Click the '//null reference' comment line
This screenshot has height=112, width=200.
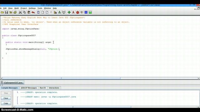tap(12, 20)
